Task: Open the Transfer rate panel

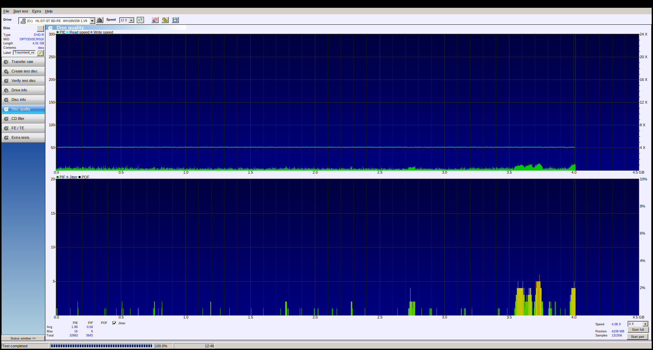Action: coord(23,62)
